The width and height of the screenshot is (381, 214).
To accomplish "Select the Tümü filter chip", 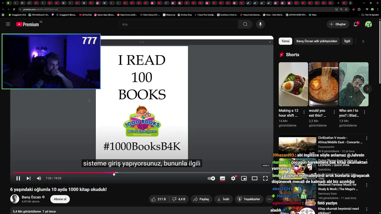I will click(285, 41).
